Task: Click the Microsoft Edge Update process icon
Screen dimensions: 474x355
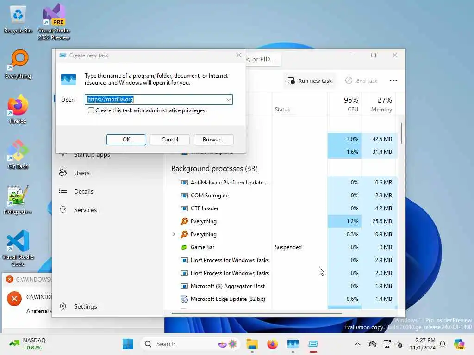Action: pyautogui.click(x=184, y=299)
